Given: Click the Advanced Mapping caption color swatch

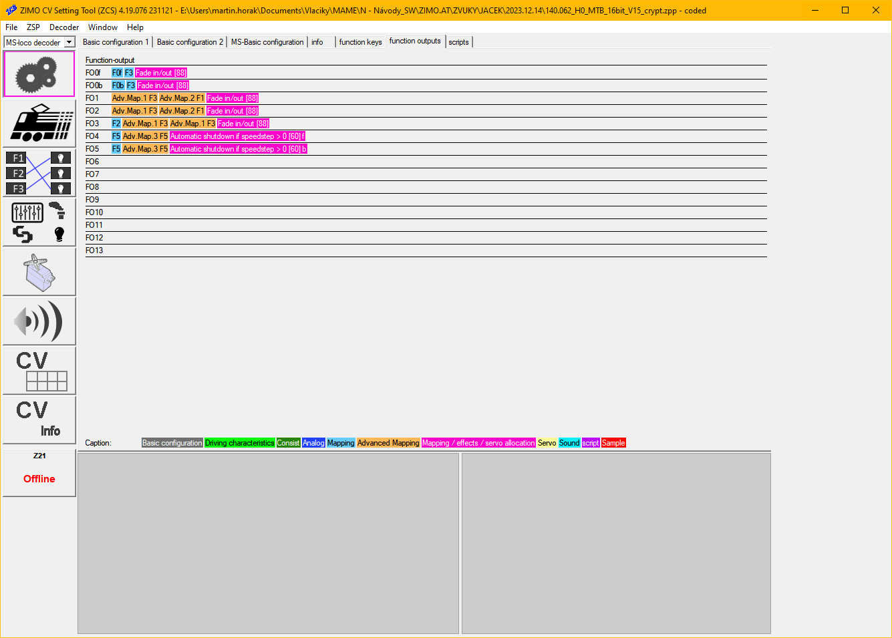Looking at the screenshot, I should (x=388, y=443).
